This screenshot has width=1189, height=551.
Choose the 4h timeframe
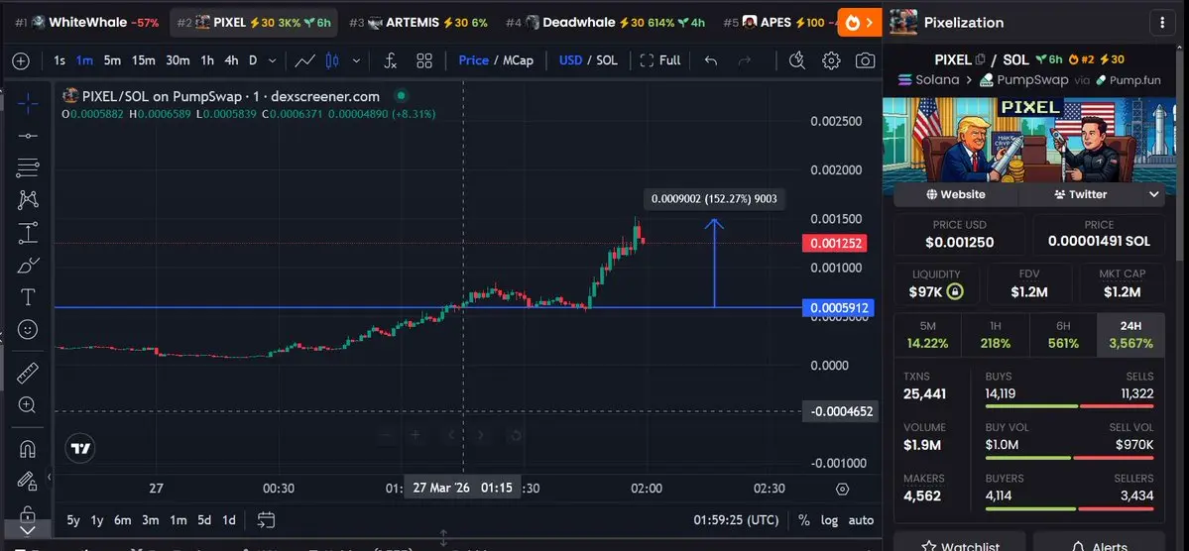tap(231, 60)
